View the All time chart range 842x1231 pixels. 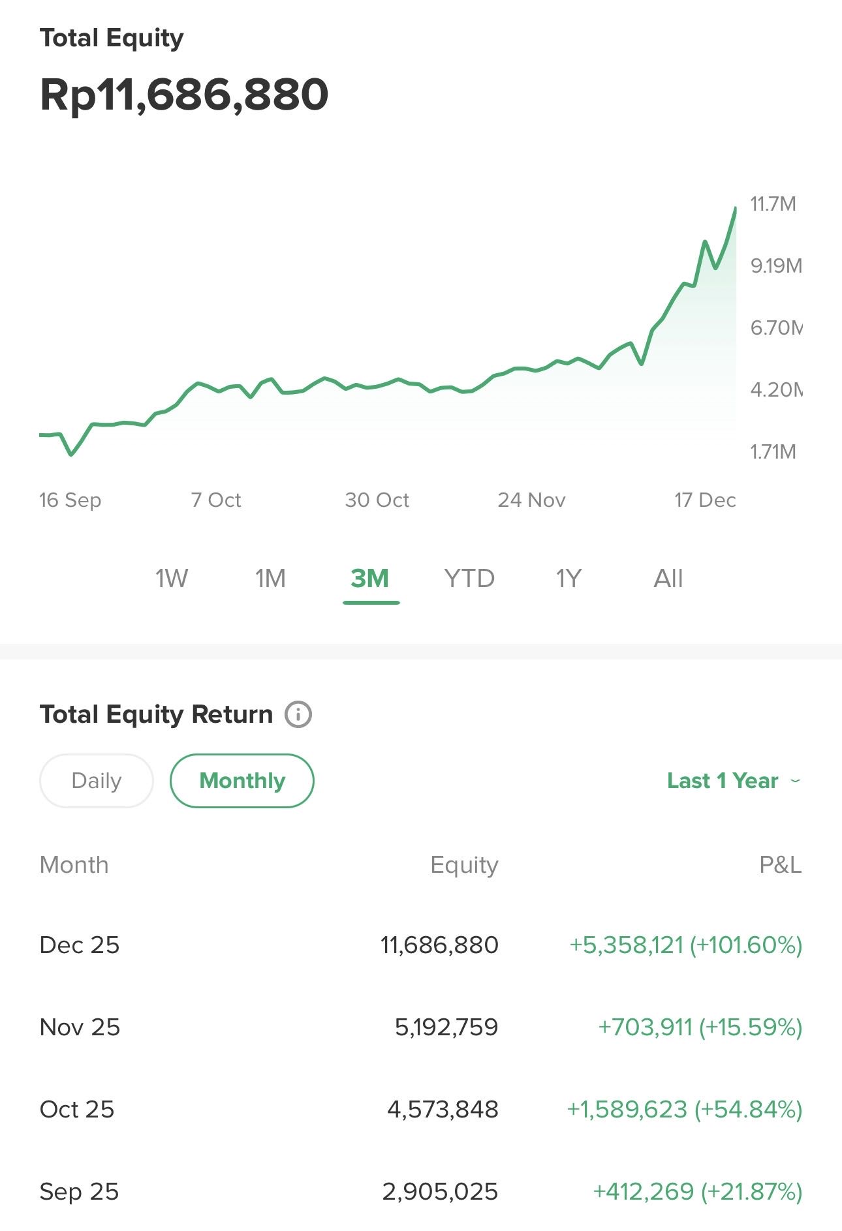668,579
